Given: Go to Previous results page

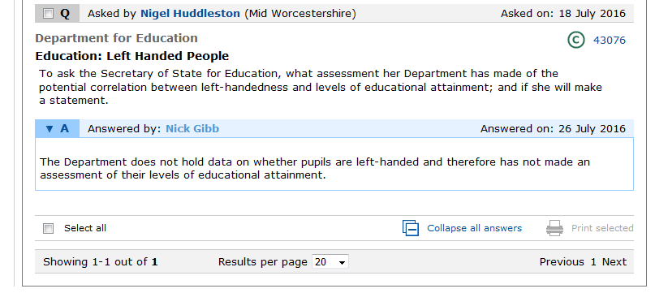Looking at the screenshot, I should click(562, 262).
